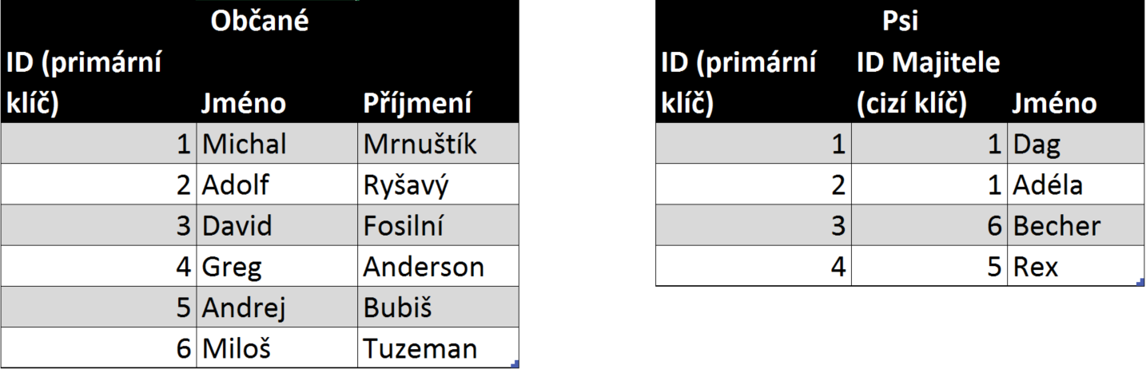Click the Anderson surname cell
The image size is (1146, 369).
[x=424, y=267]
